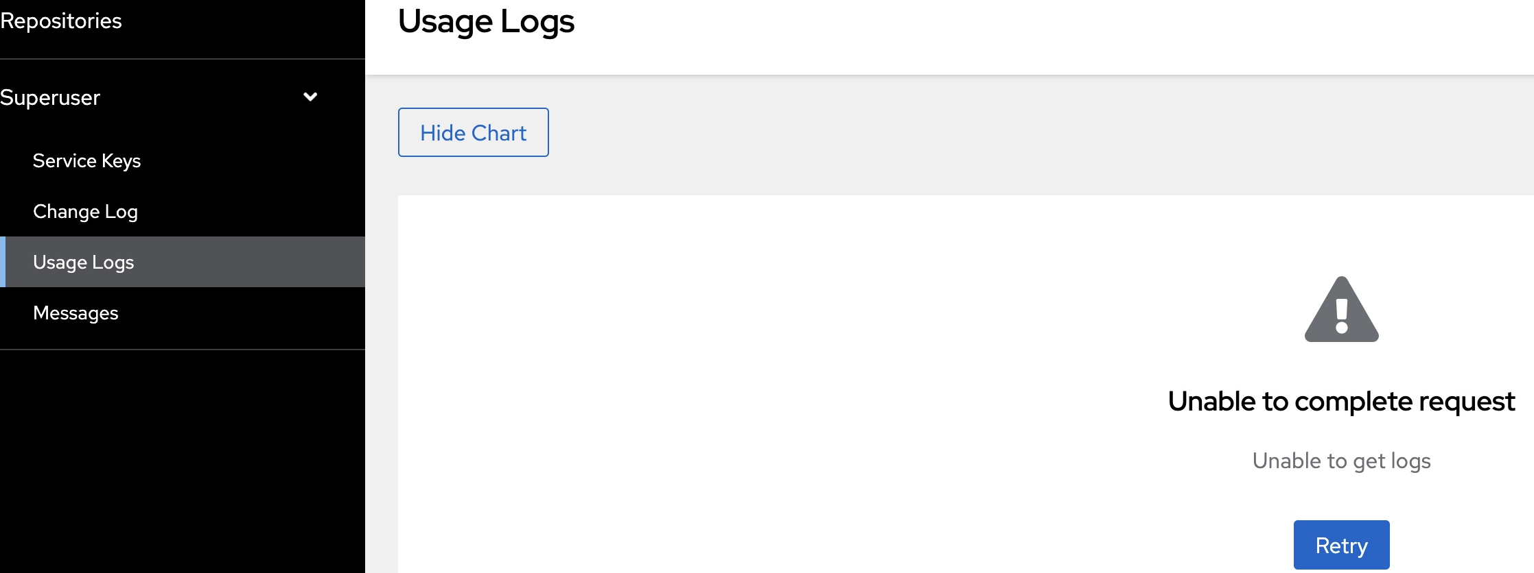This screenshot has width=1534, height=573.
Task: Click the white header bar beside the title
Action: 1030,34
